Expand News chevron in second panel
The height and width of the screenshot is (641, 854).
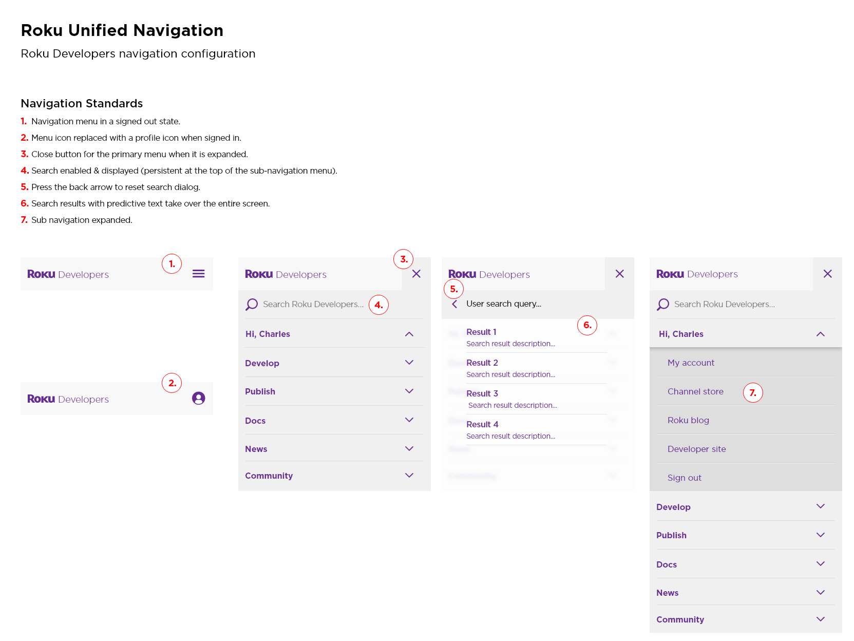[409, 449]
